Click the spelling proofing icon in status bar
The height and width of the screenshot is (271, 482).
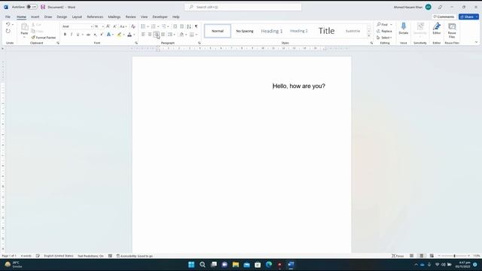coord(38,256)
